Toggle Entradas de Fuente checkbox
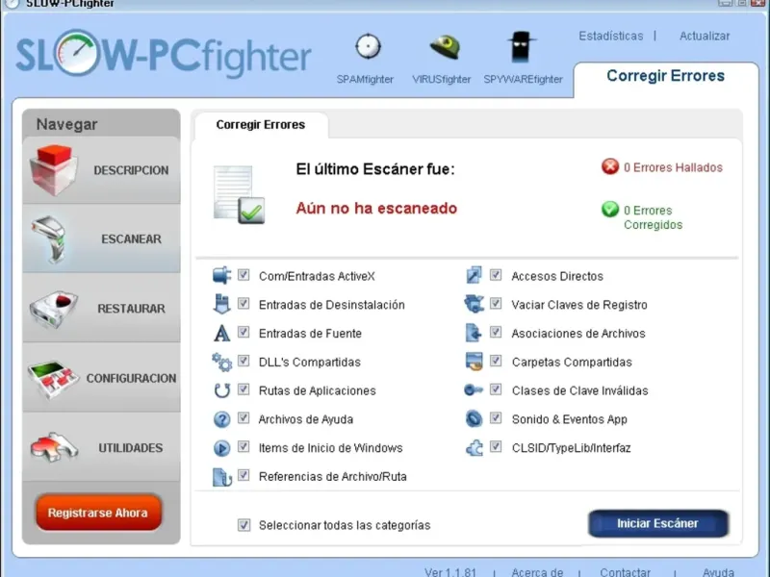The width and height of the screenshot is (770, 577). pyautogui.click(x=244, y=332)
